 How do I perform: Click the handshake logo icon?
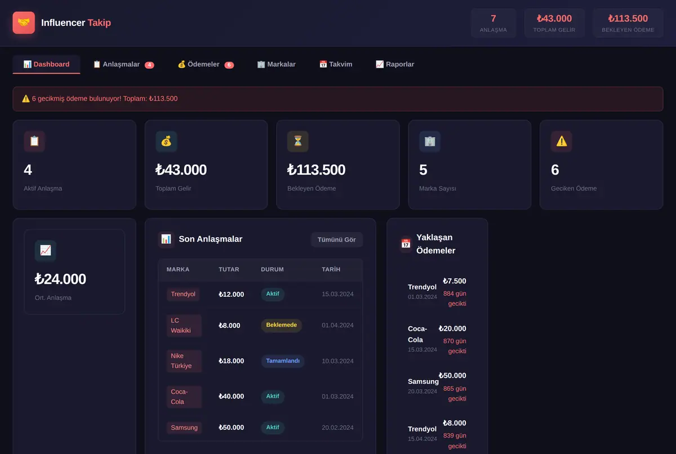click(x=24, y=23)
